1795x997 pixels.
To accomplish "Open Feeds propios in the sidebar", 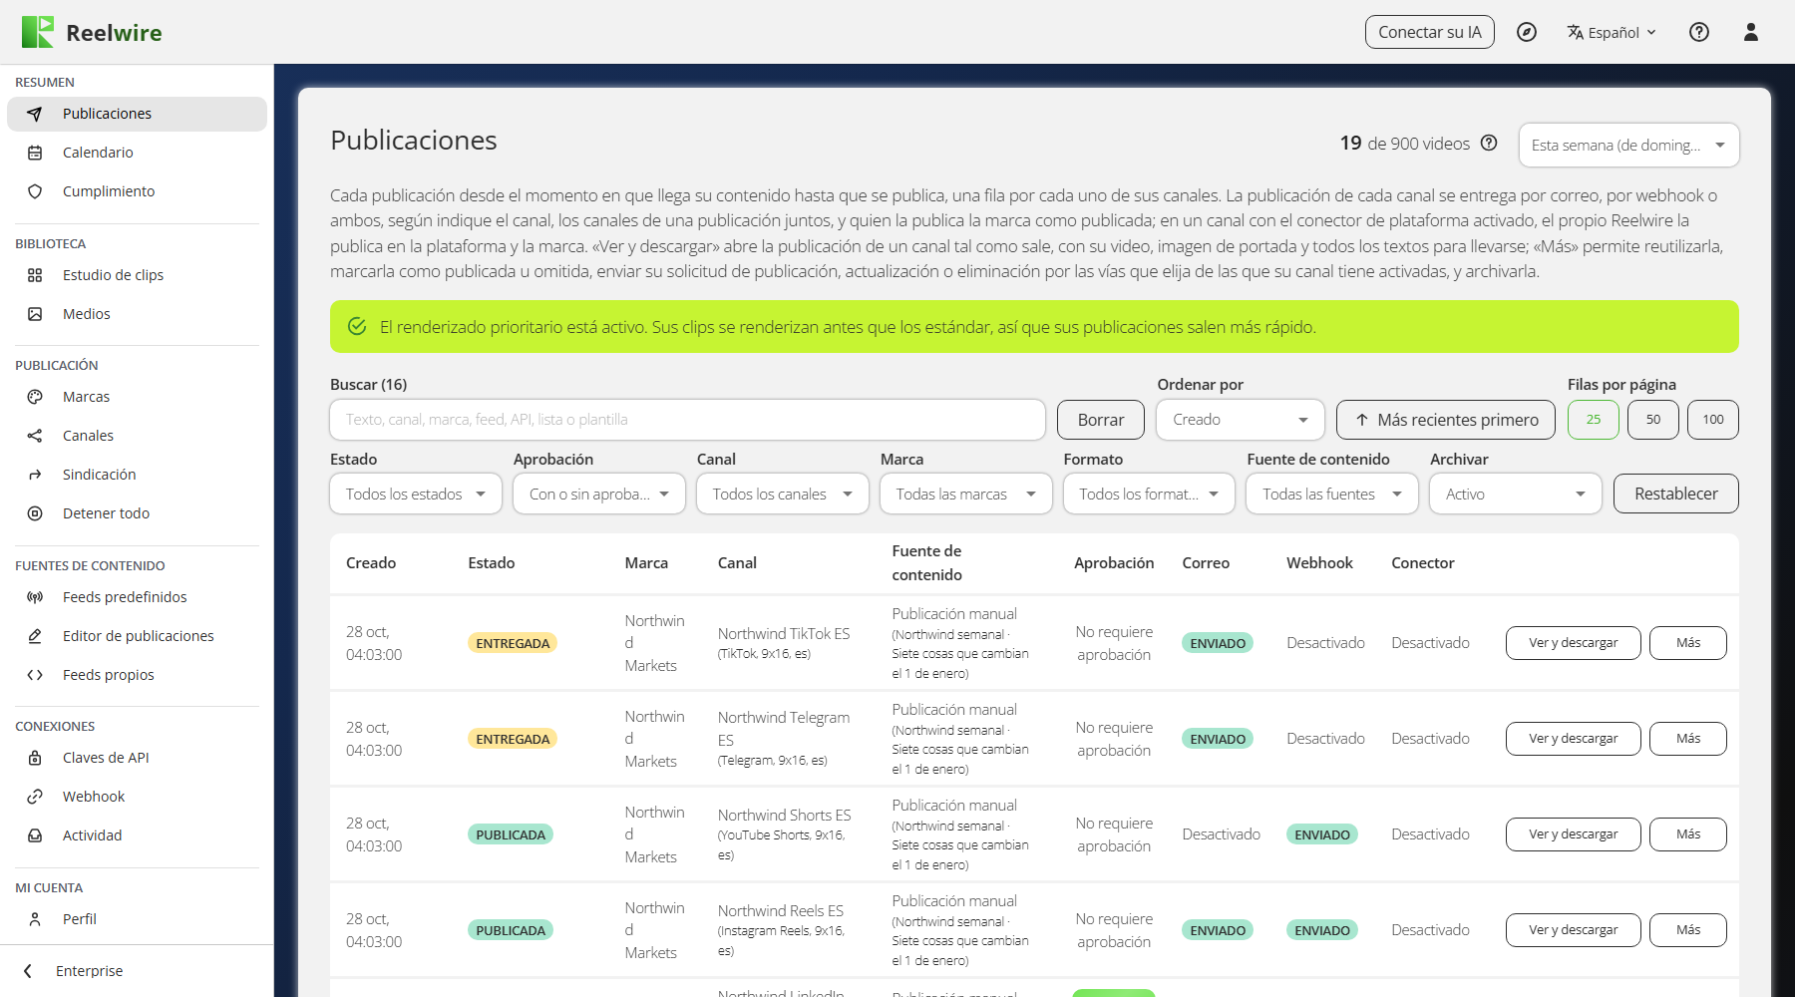I will tap(137, 675).
